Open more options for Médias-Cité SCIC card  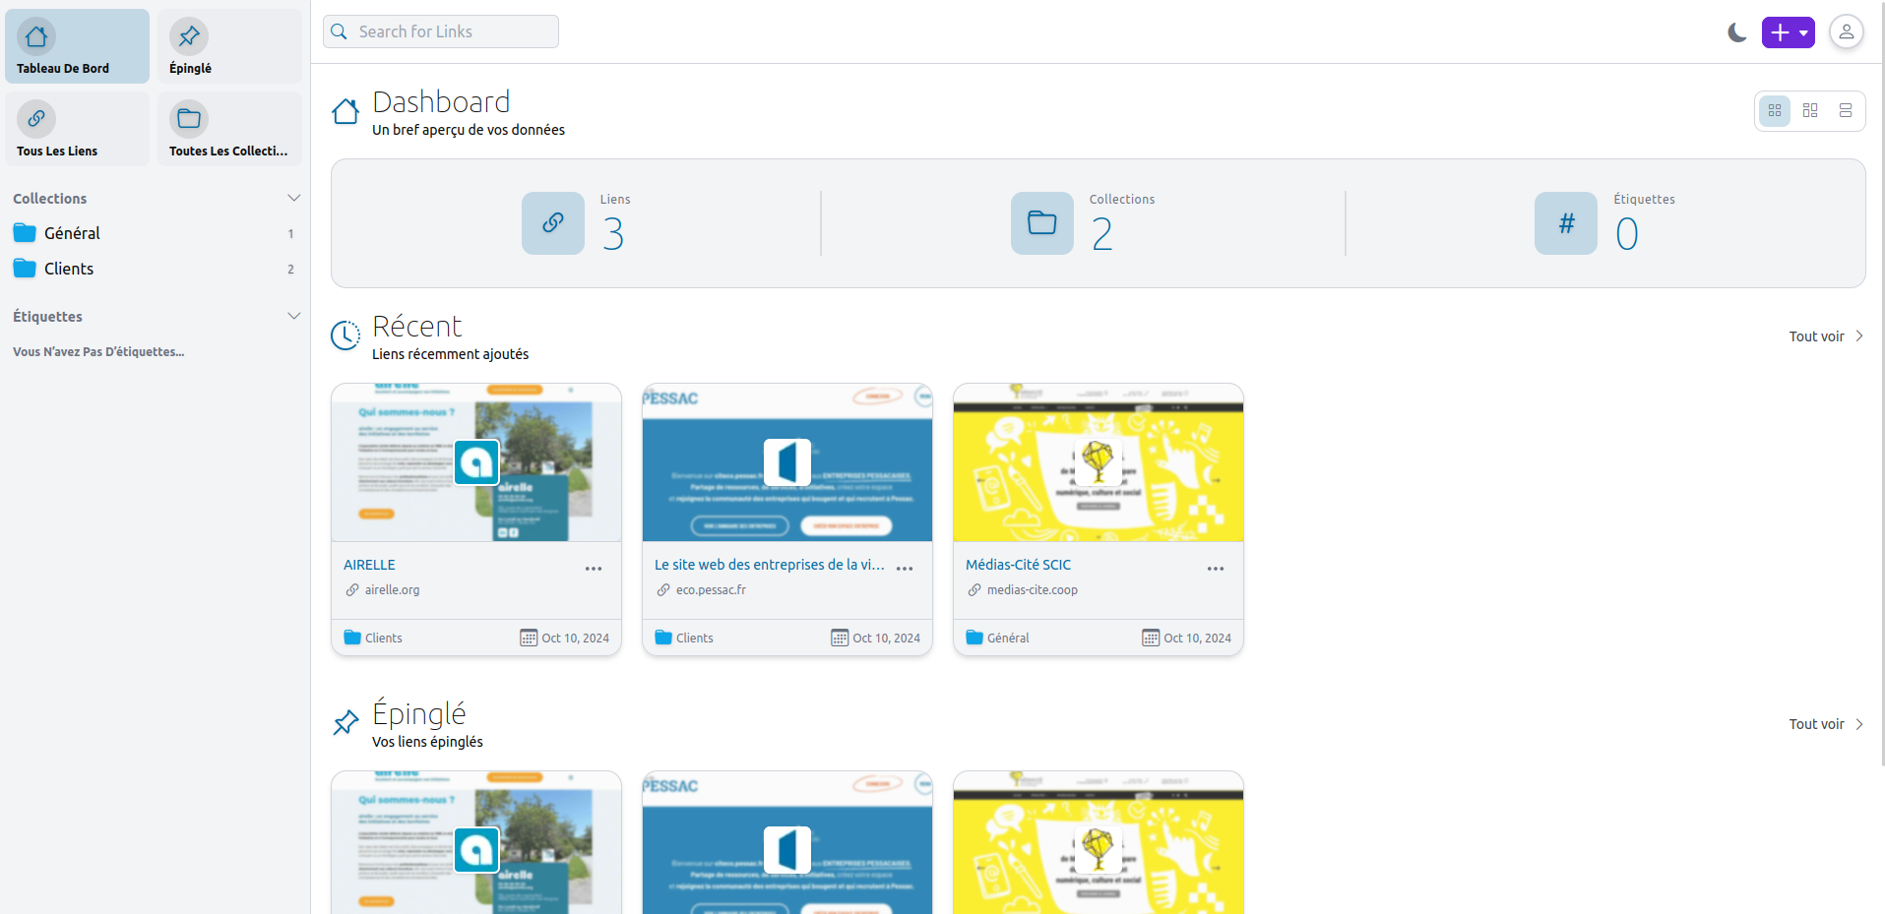point(1216,569)
